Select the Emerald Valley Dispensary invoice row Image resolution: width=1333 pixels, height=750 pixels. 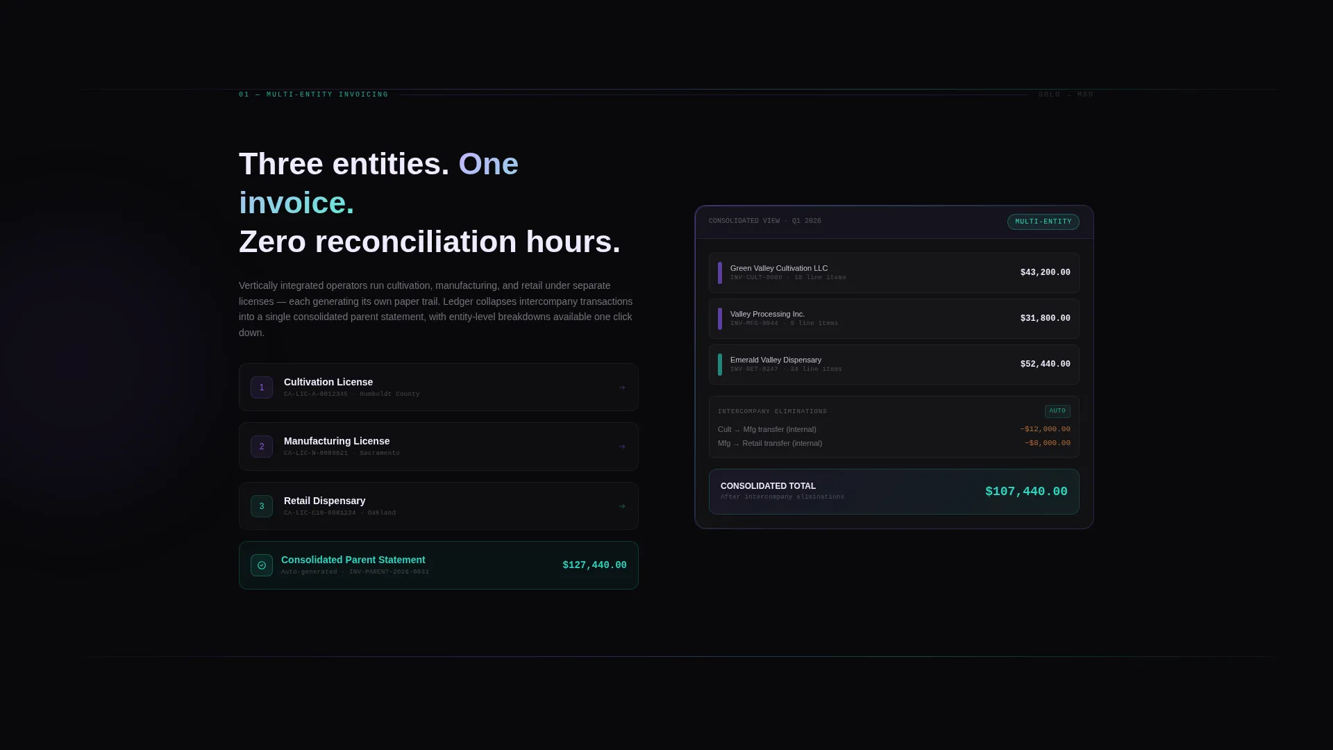coord(894,365)
